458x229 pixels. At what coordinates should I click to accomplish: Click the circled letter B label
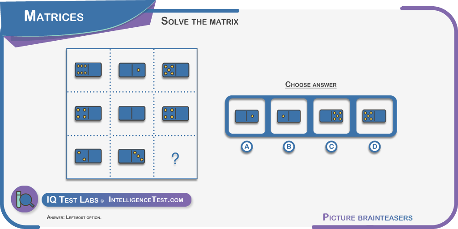click(289, 147)
